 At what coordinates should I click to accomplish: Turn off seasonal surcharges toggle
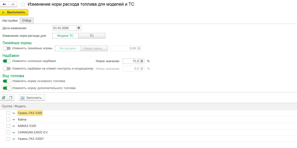coord(7,61)
